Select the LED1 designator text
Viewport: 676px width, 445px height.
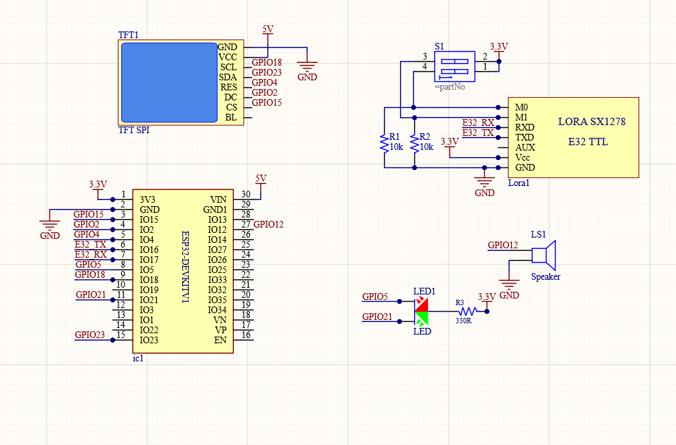424,291
